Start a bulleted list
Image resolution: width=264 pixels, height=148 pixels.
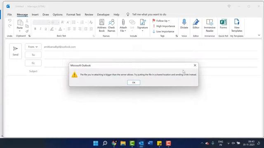click(x=73, y=22)
